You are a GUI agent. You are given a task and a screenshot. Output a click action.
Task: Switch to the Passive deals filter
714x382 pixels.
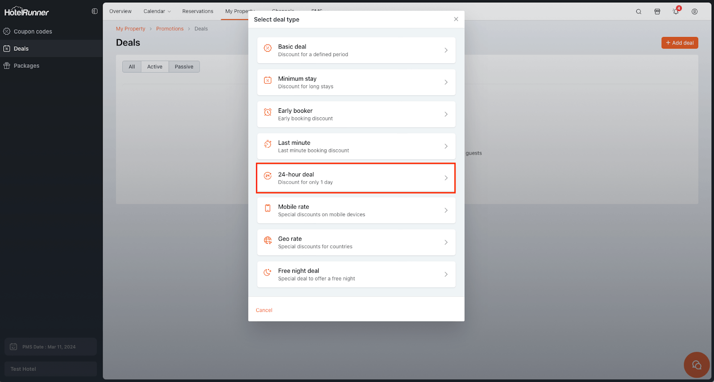(184, 67)
